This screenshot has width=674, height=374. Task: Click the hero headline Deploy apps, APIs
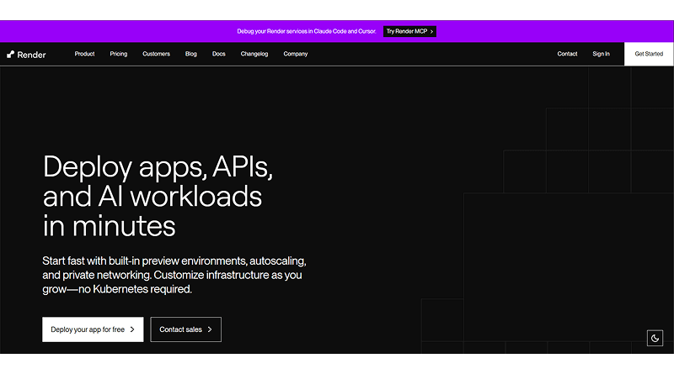click(158, 167)
